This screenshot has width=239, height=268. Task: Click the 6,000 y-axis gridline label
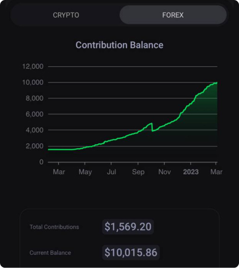35,114
